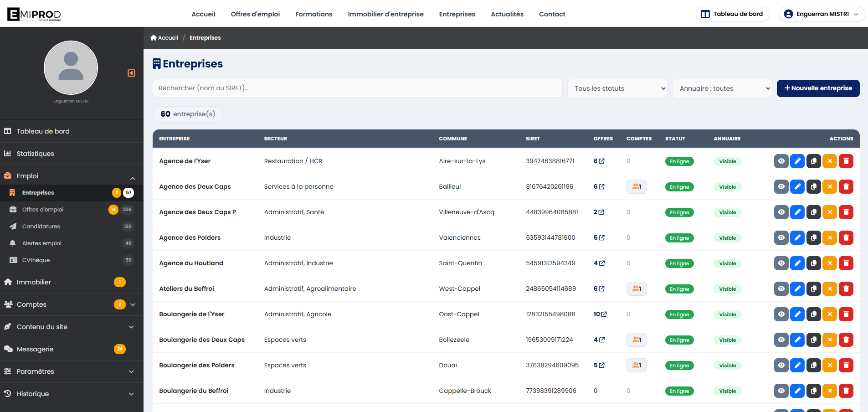Open Offres d'emploi in top navigation
The height and width of the screenshot is (412, 868).
pyautogui.click(x=255, y=14)
